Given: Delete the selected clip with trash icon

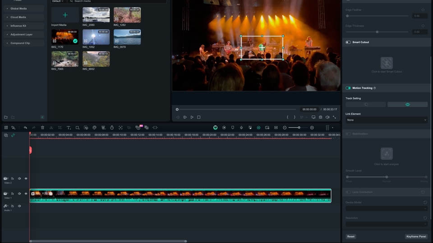Looking at the screenshot, I should pos(42,128).
